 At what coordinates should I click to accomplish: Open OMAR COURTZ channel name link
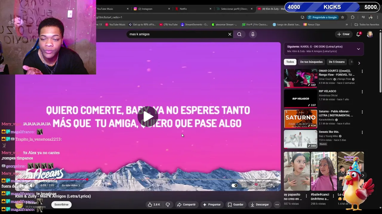326,79
